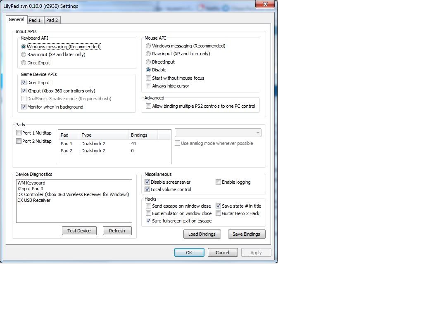423x317 pixels.
Task: Choose Windows messaging for Mouse API
Action: pos(148,46)
